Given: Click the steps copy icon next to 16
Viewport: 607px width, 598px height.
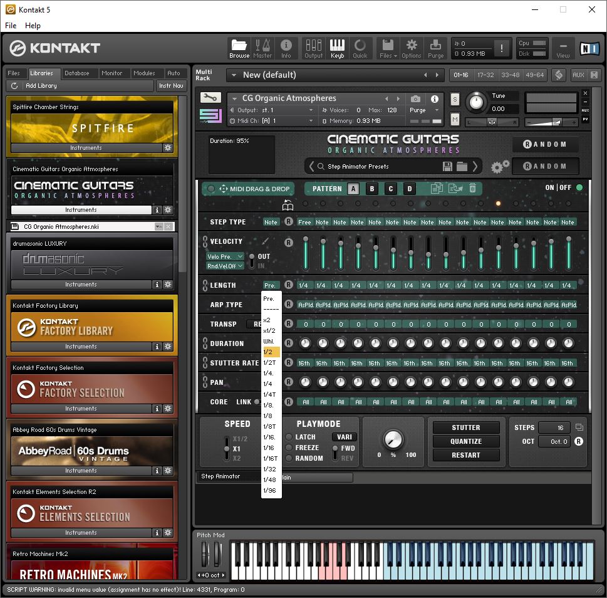Looking at the screenshot, I should point(579,428).
